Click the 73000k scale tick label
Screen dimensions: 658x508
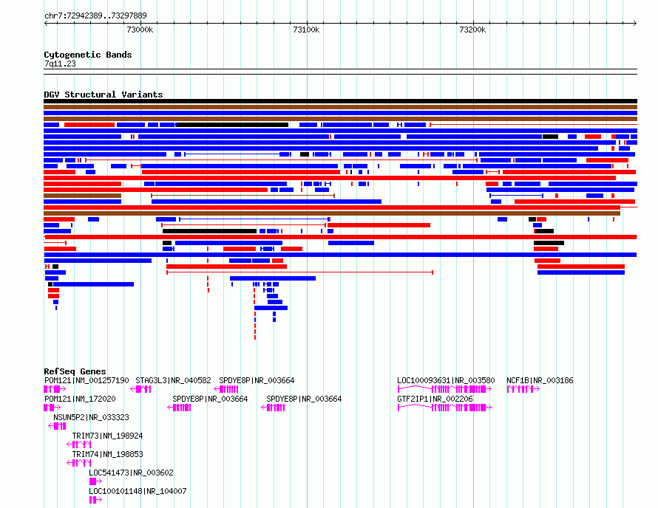tap(140, 30)
